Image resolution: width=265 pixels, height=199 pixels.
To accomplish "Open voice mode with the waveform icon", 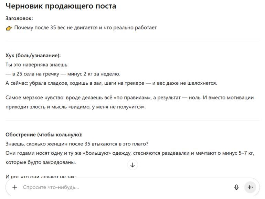I will pos(250,187).
